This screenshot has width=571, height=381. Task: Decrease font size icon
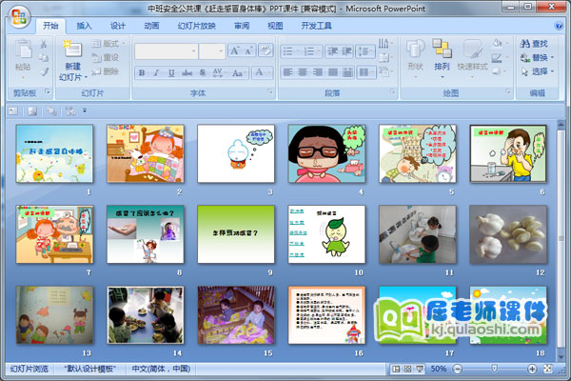(249, 51)
